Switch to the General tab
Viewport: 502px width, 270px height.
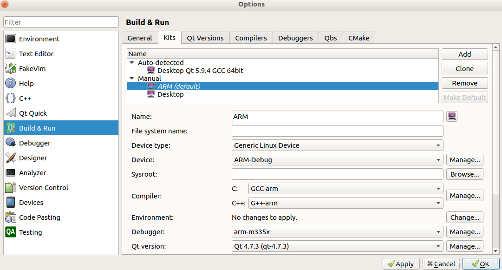[x=140, y=38]
